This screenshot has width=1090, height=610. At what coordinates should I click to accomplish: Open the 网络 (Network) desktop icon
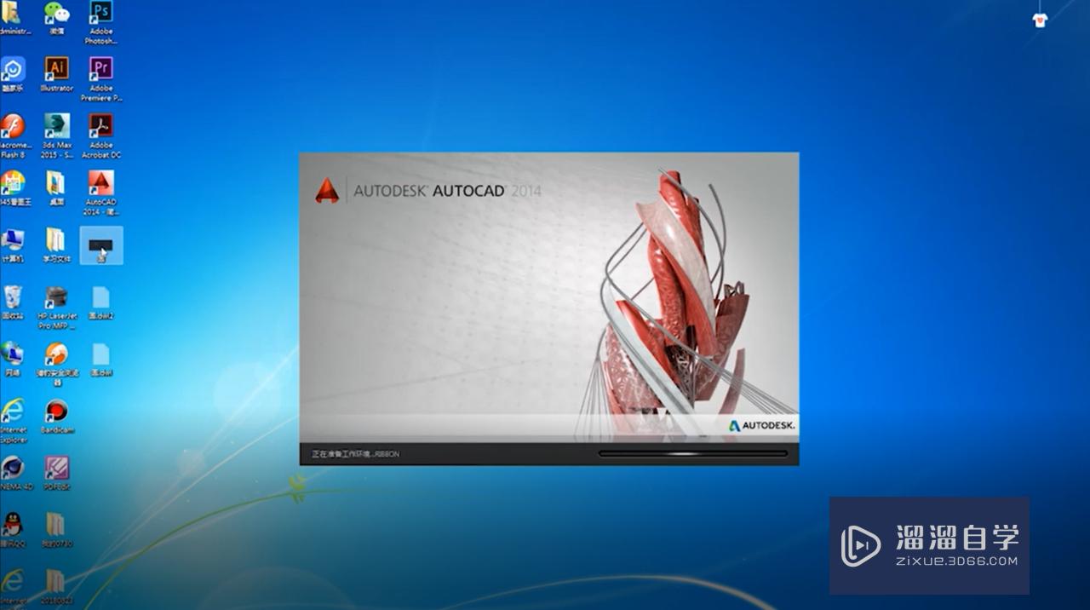coord(13,359)
